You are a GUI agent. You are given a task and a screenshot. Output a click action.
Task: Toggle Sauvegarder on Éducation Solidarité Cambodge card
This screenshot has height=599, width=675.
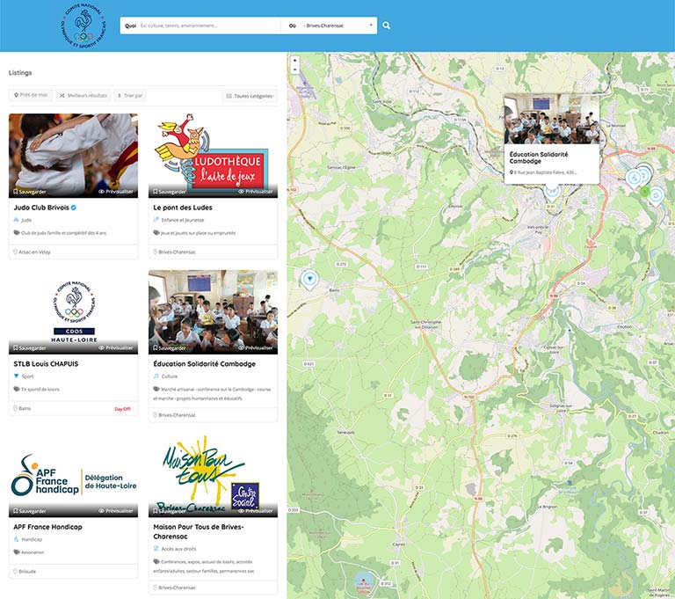(x=169, y=347)
